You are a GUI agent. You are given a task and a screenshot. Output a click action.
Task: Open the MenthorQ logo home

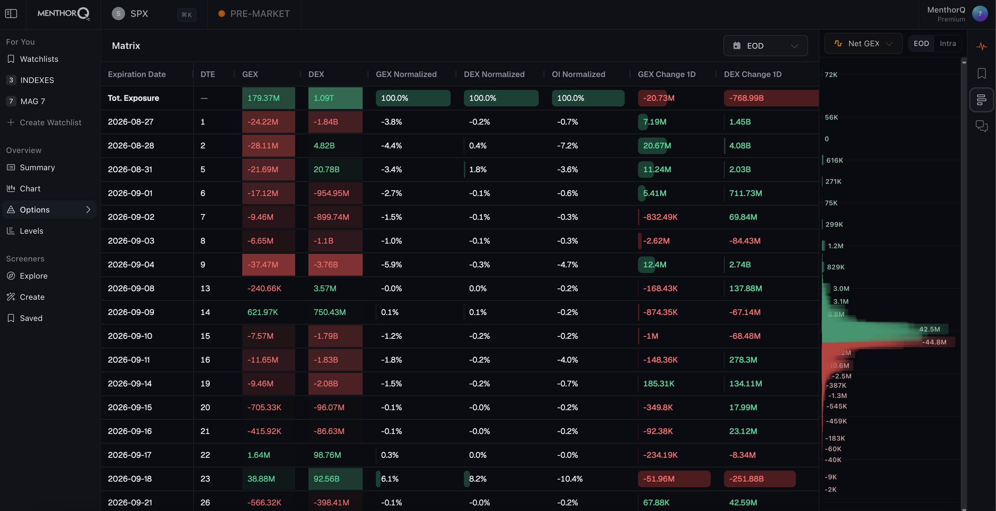pos(64,14)
